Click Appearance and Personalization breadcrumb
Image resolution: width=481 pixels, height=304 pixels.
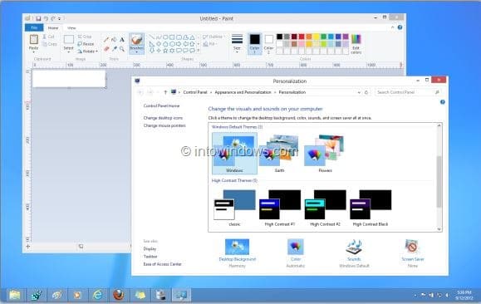243,92
